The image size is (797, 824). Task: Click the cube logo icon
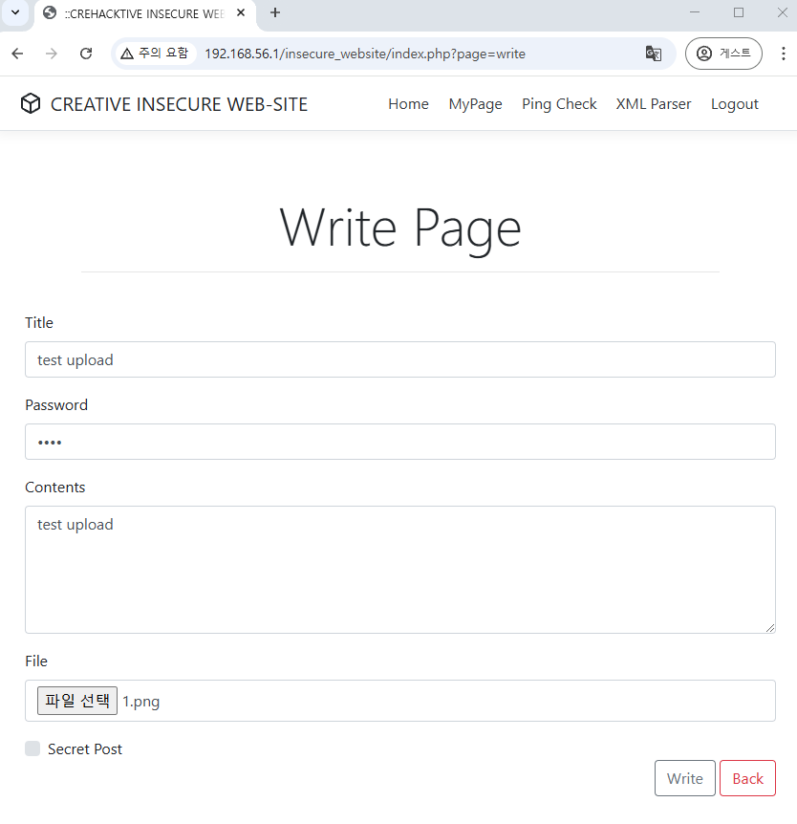coord(31,103)
